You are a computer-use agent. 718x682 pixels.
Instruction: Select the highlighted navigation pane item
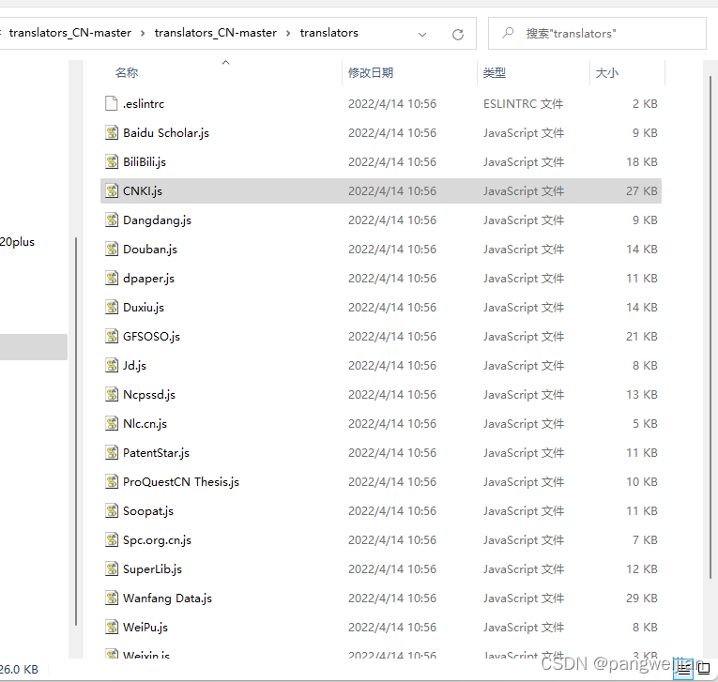pyautogui.click(x=34, y=347)
